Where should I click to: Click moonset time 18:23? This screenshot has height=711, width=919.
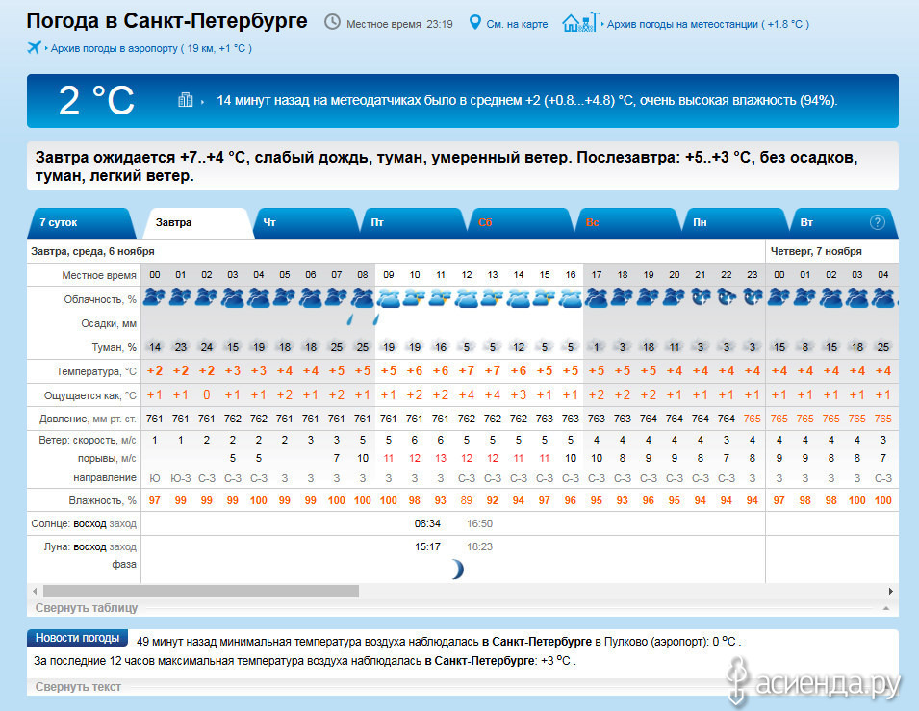click(x=479, y=546)
